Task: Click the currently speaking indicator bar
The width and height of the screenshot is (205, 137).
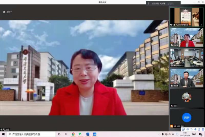Action: point(163,3)
